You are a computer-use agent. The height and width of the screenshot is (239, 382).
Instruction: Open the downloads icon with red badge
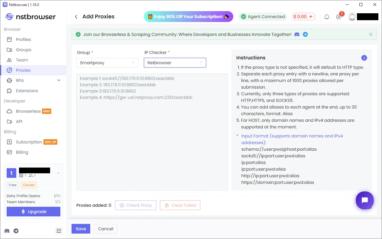pyautogui.click(x=339, y=17)
